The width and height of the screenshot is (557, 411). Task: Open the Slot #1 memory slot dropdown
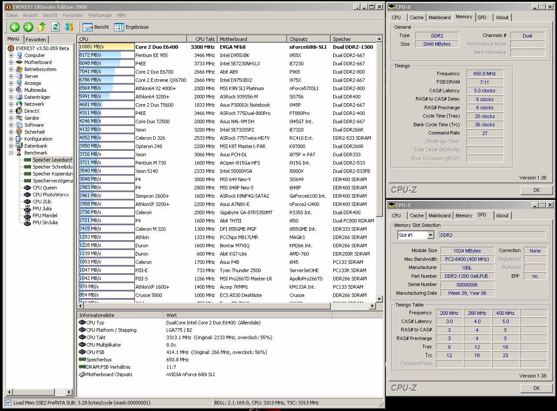(x=430, y=235)
